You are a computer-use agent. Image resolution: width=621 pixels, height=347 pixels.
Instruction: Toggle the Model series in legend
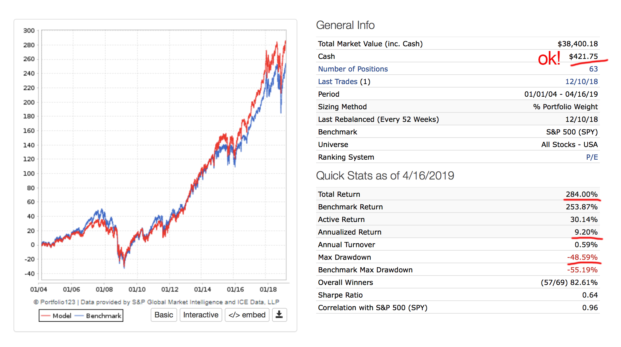pos(62,316)
